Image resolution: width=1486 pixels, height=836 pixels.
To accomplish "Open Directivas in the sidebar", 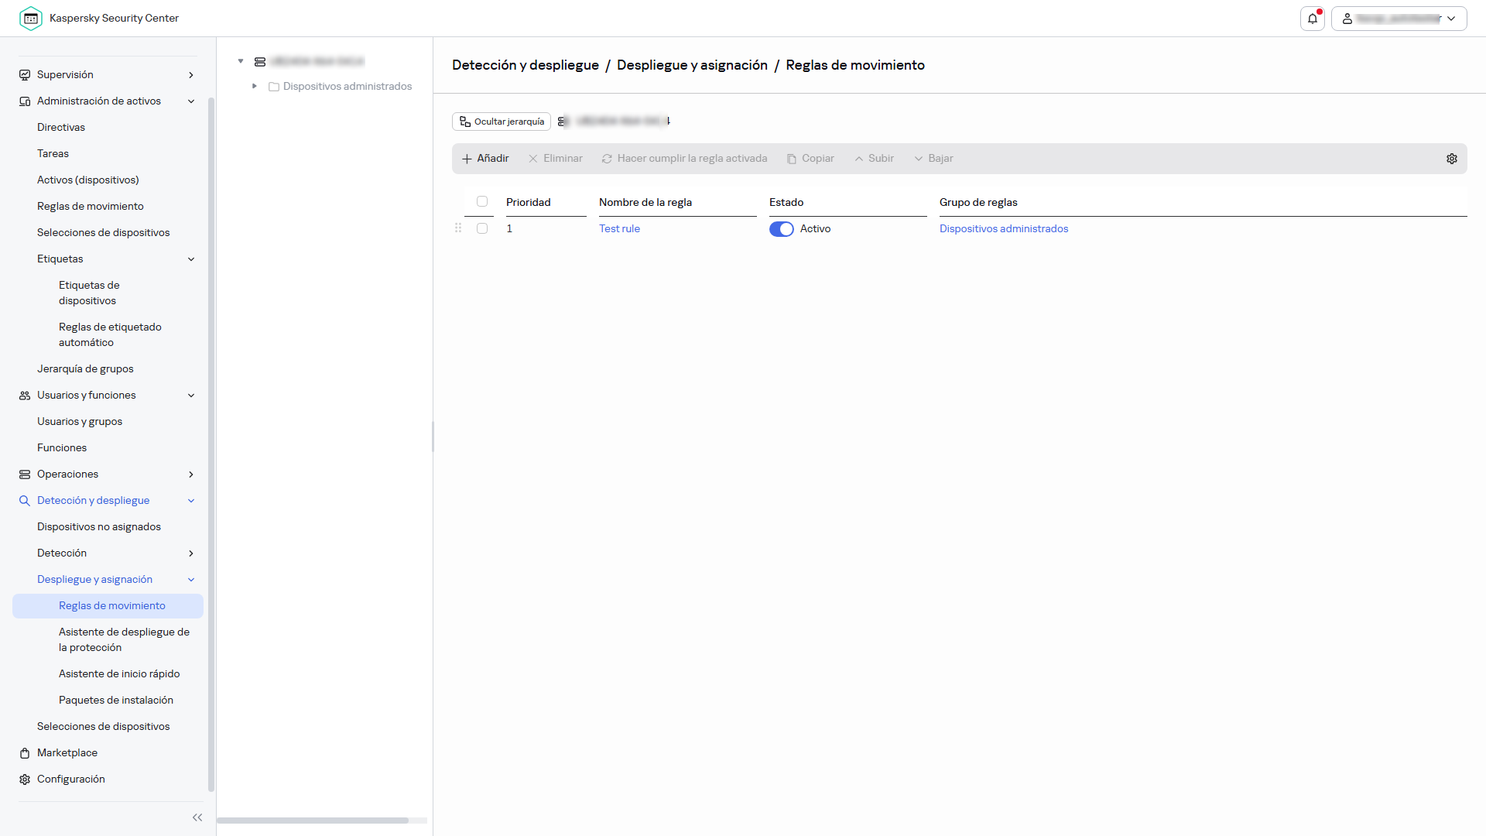I will [61, 128].
